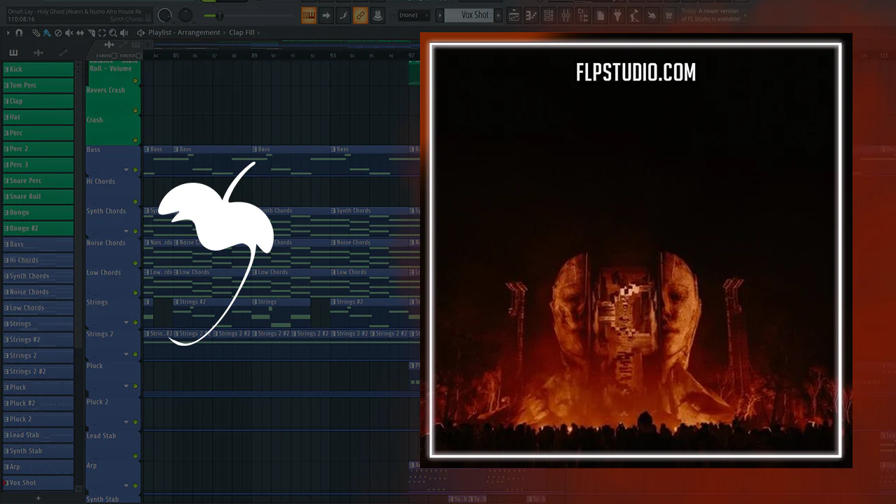The height and width of the screenshot is (504, 896).
Task: Open the shopping cart icon
Action: 668,15
